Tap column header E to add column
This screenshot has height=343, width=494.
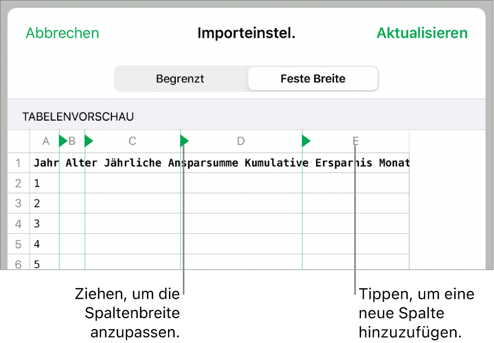(x=356, y=141)
